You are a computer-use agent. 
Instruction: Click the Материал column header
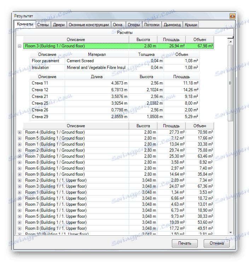pyautogui.click(x=97, y=54)
